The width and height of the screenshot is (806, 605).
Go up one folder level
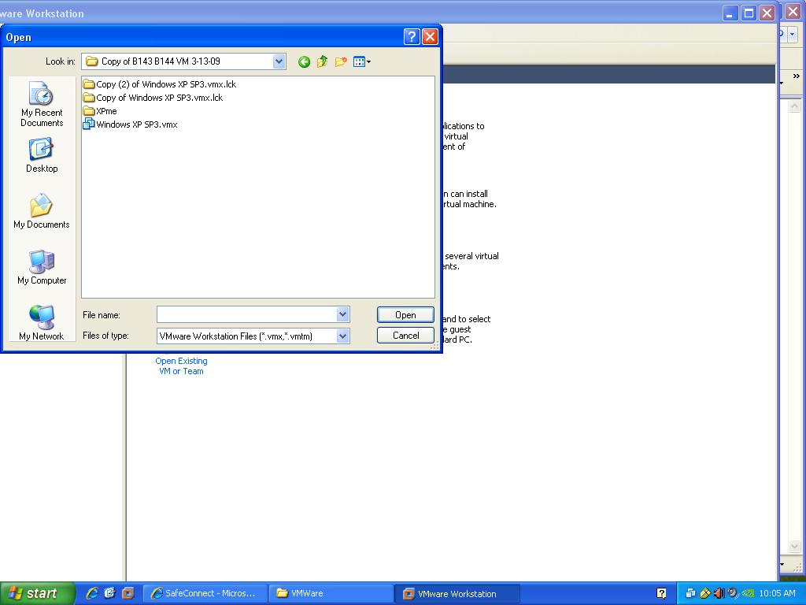pyautogui.click(x=322, y=61)
